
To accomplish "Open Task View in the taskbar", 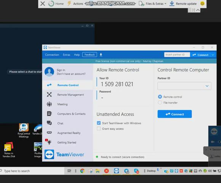I will 69,171.
